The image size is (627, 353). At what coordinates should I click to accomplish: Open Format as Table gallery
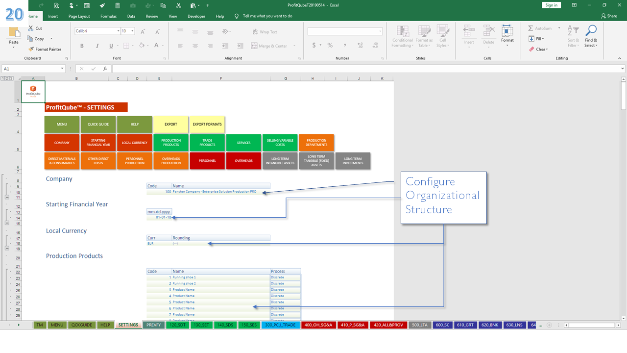pos(424,36)
